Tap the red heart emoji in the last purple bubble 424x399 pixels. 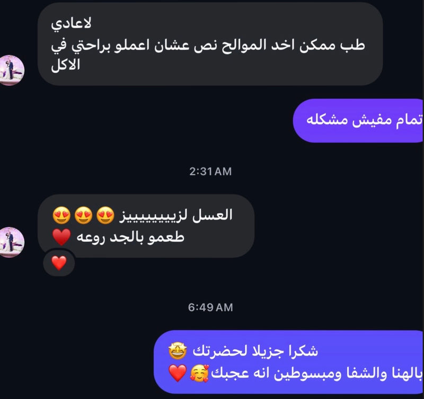point(178,373)
